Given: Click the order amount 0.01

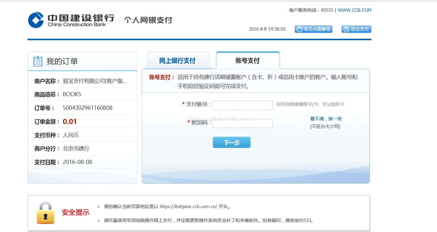Looking at the screenshot, I should tap(70, 122).
